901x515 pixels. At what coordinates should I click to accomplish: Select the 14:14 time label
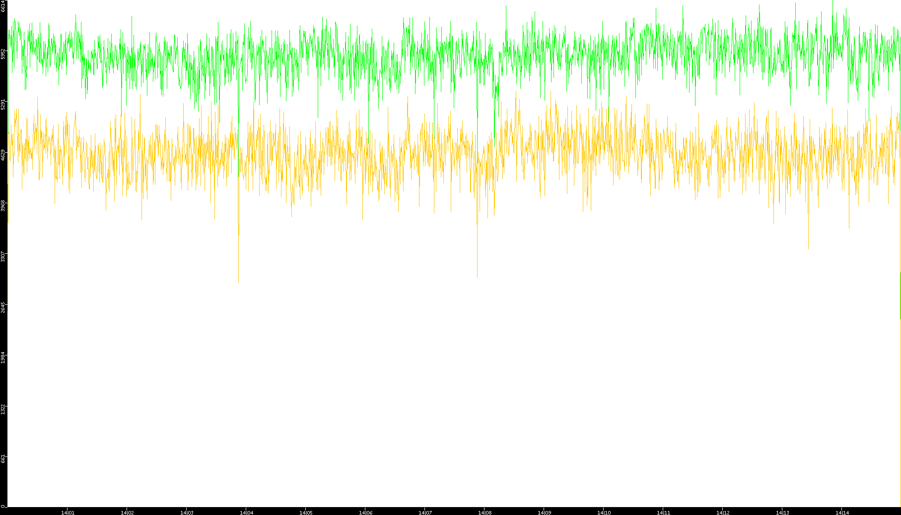[842, 513]
